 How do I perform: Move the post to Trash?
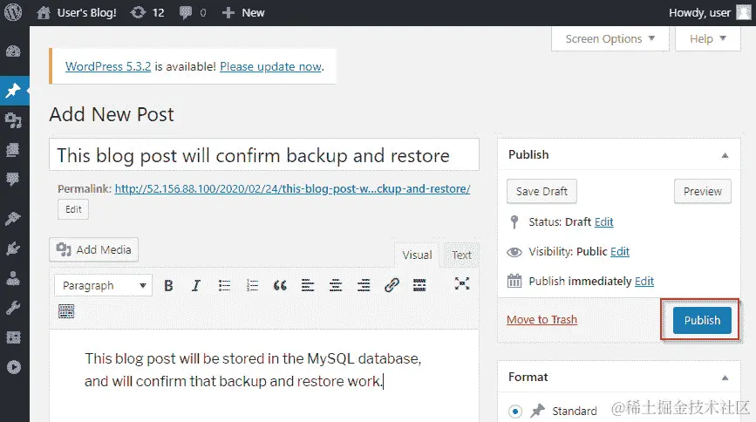(x=541, y=320)
